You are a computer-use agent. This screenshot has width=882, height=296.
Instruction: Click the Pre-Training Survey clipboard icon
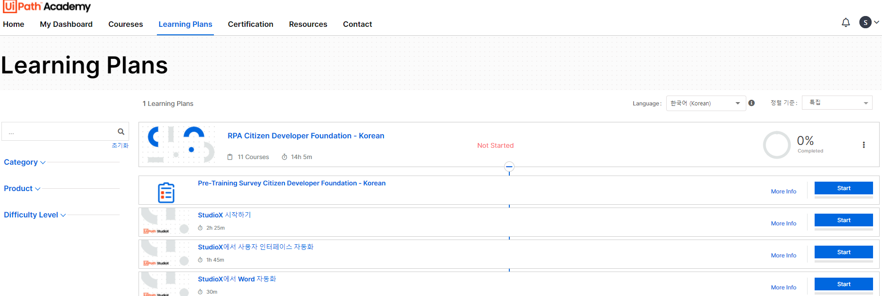(166, 192)
